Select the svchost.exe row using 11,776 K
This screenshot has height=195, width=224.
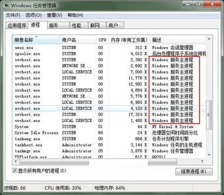pyautogui.click(x=109, y=78)
